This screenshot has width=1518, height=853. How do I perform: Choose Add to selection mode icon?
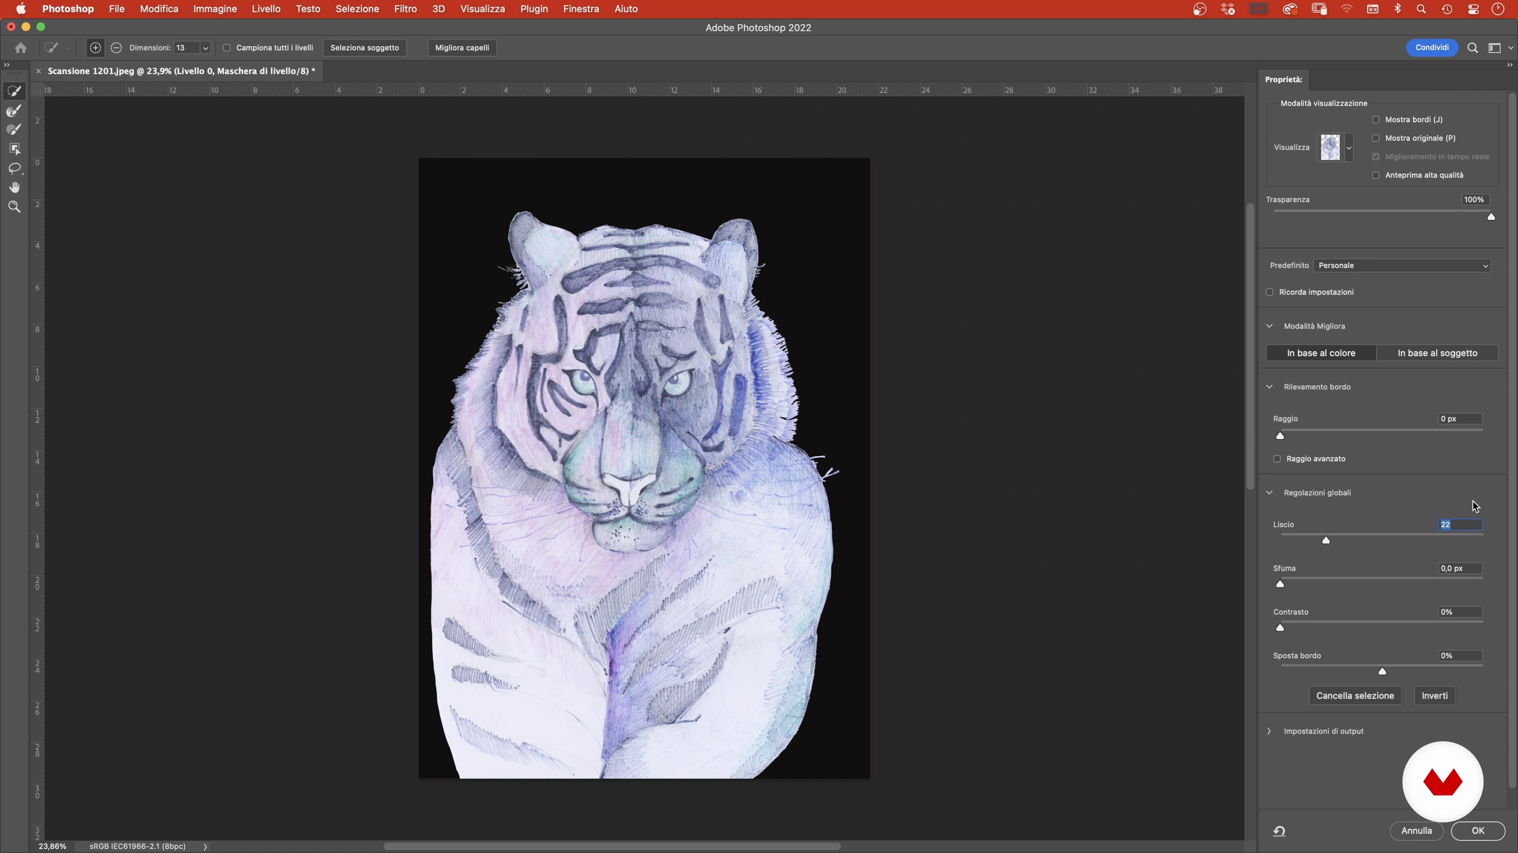95,48
